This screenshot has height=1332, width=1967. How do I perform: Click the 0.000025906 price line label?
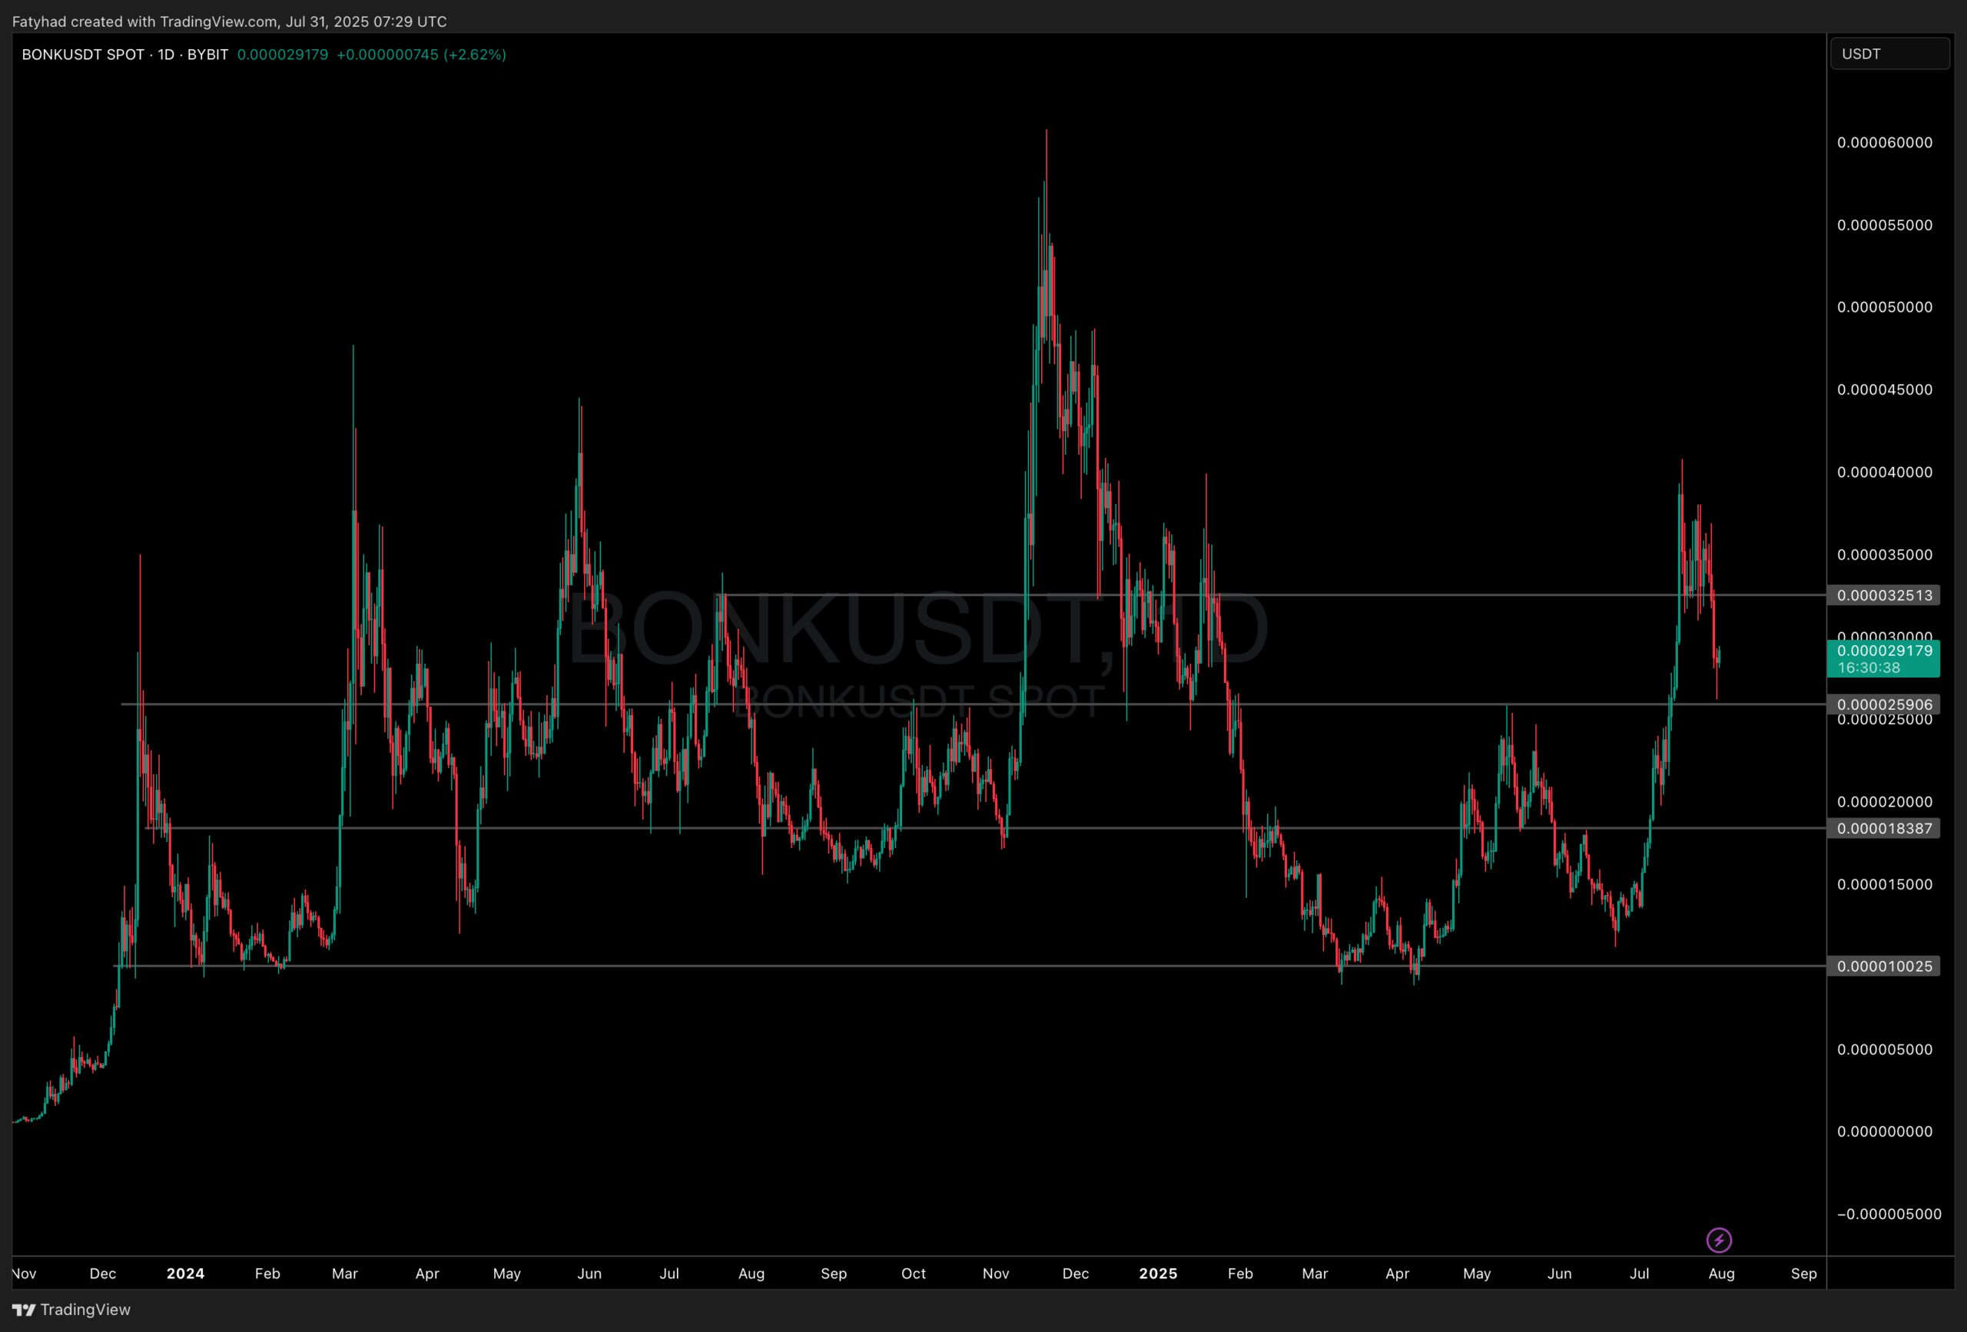click(x=1884, y=704)
